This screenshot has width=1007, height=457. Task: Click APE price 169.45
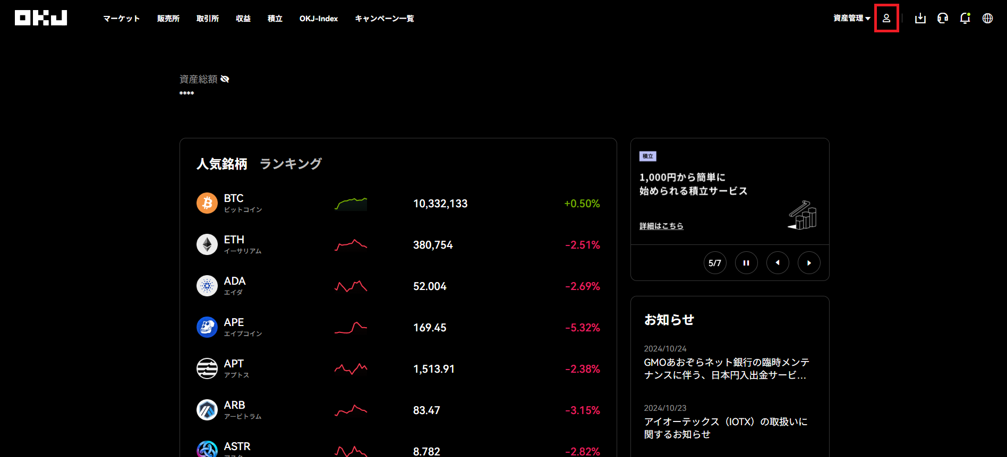(x=430, y=328)
